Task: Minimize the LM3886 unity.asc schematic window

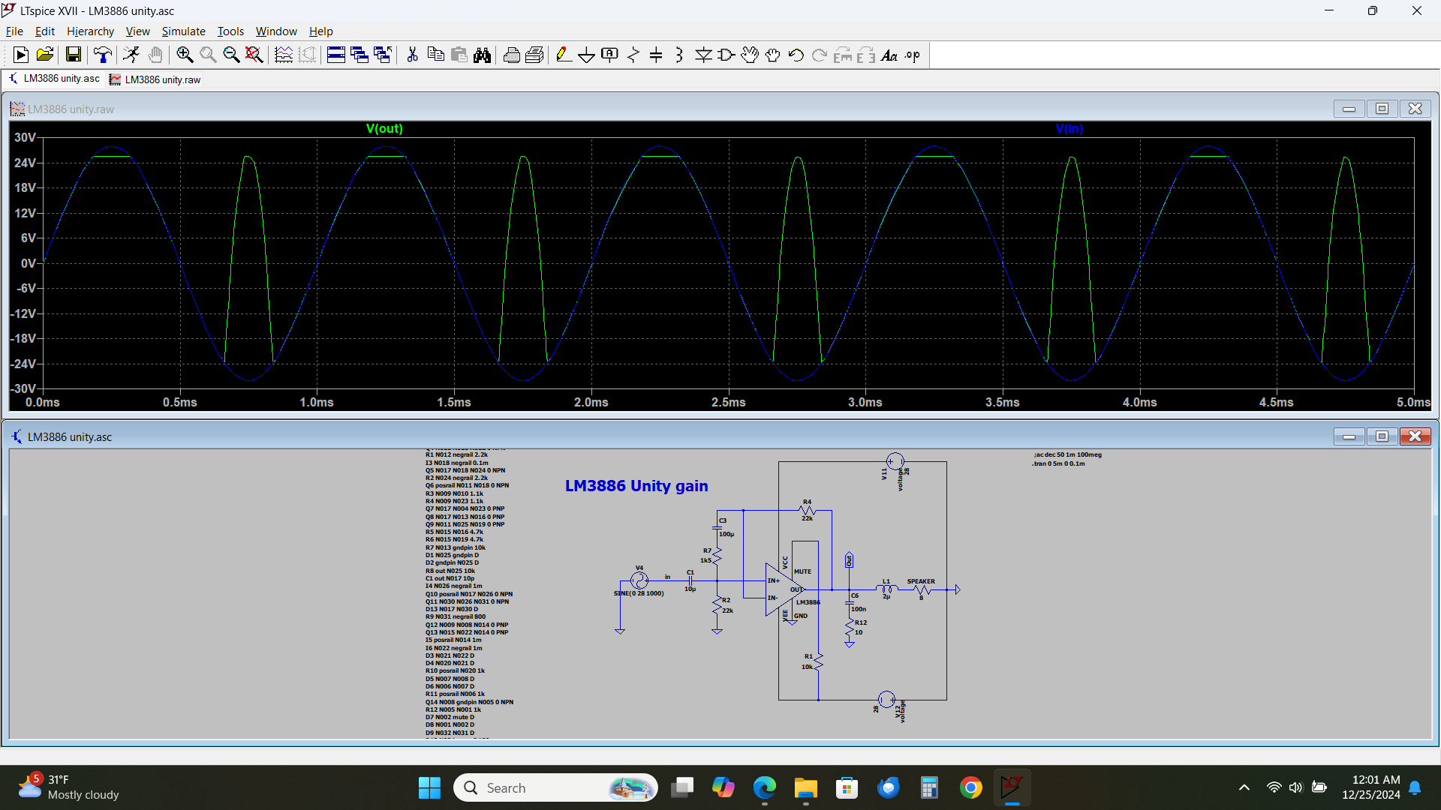Action: [x=1349, y=436]
